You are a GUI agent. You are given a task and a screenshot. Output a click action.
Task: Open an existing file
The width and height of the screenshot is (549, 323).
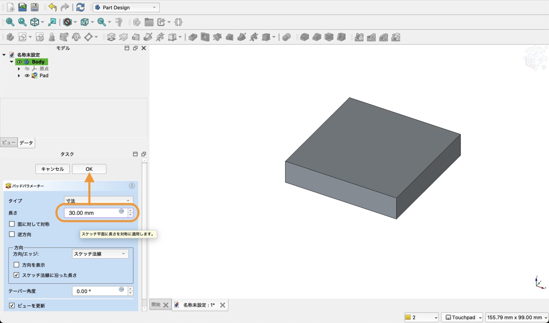23,7
